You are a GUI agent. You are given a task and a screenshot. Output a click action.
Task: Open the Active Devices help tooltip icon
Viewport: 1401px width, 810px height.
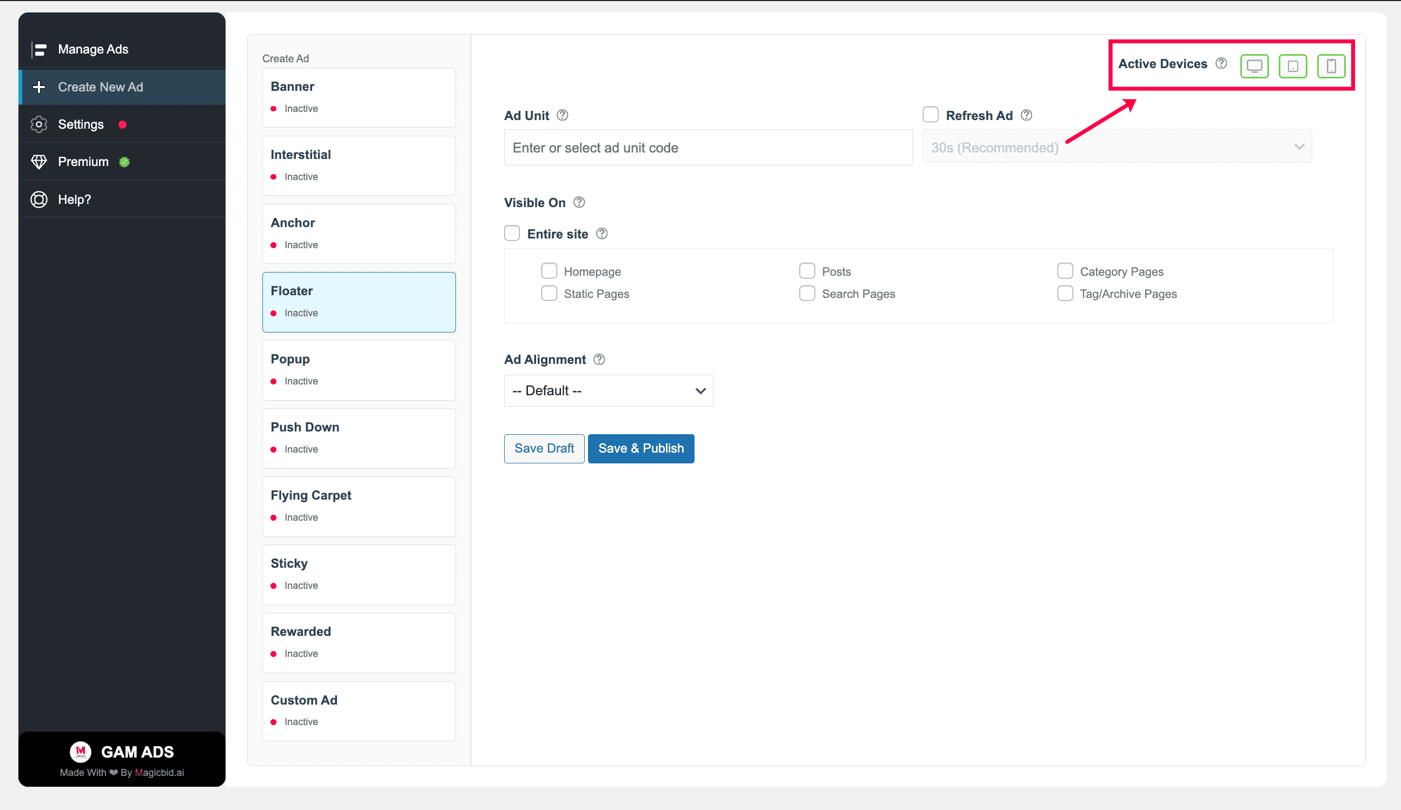(x=1221, y=63)
